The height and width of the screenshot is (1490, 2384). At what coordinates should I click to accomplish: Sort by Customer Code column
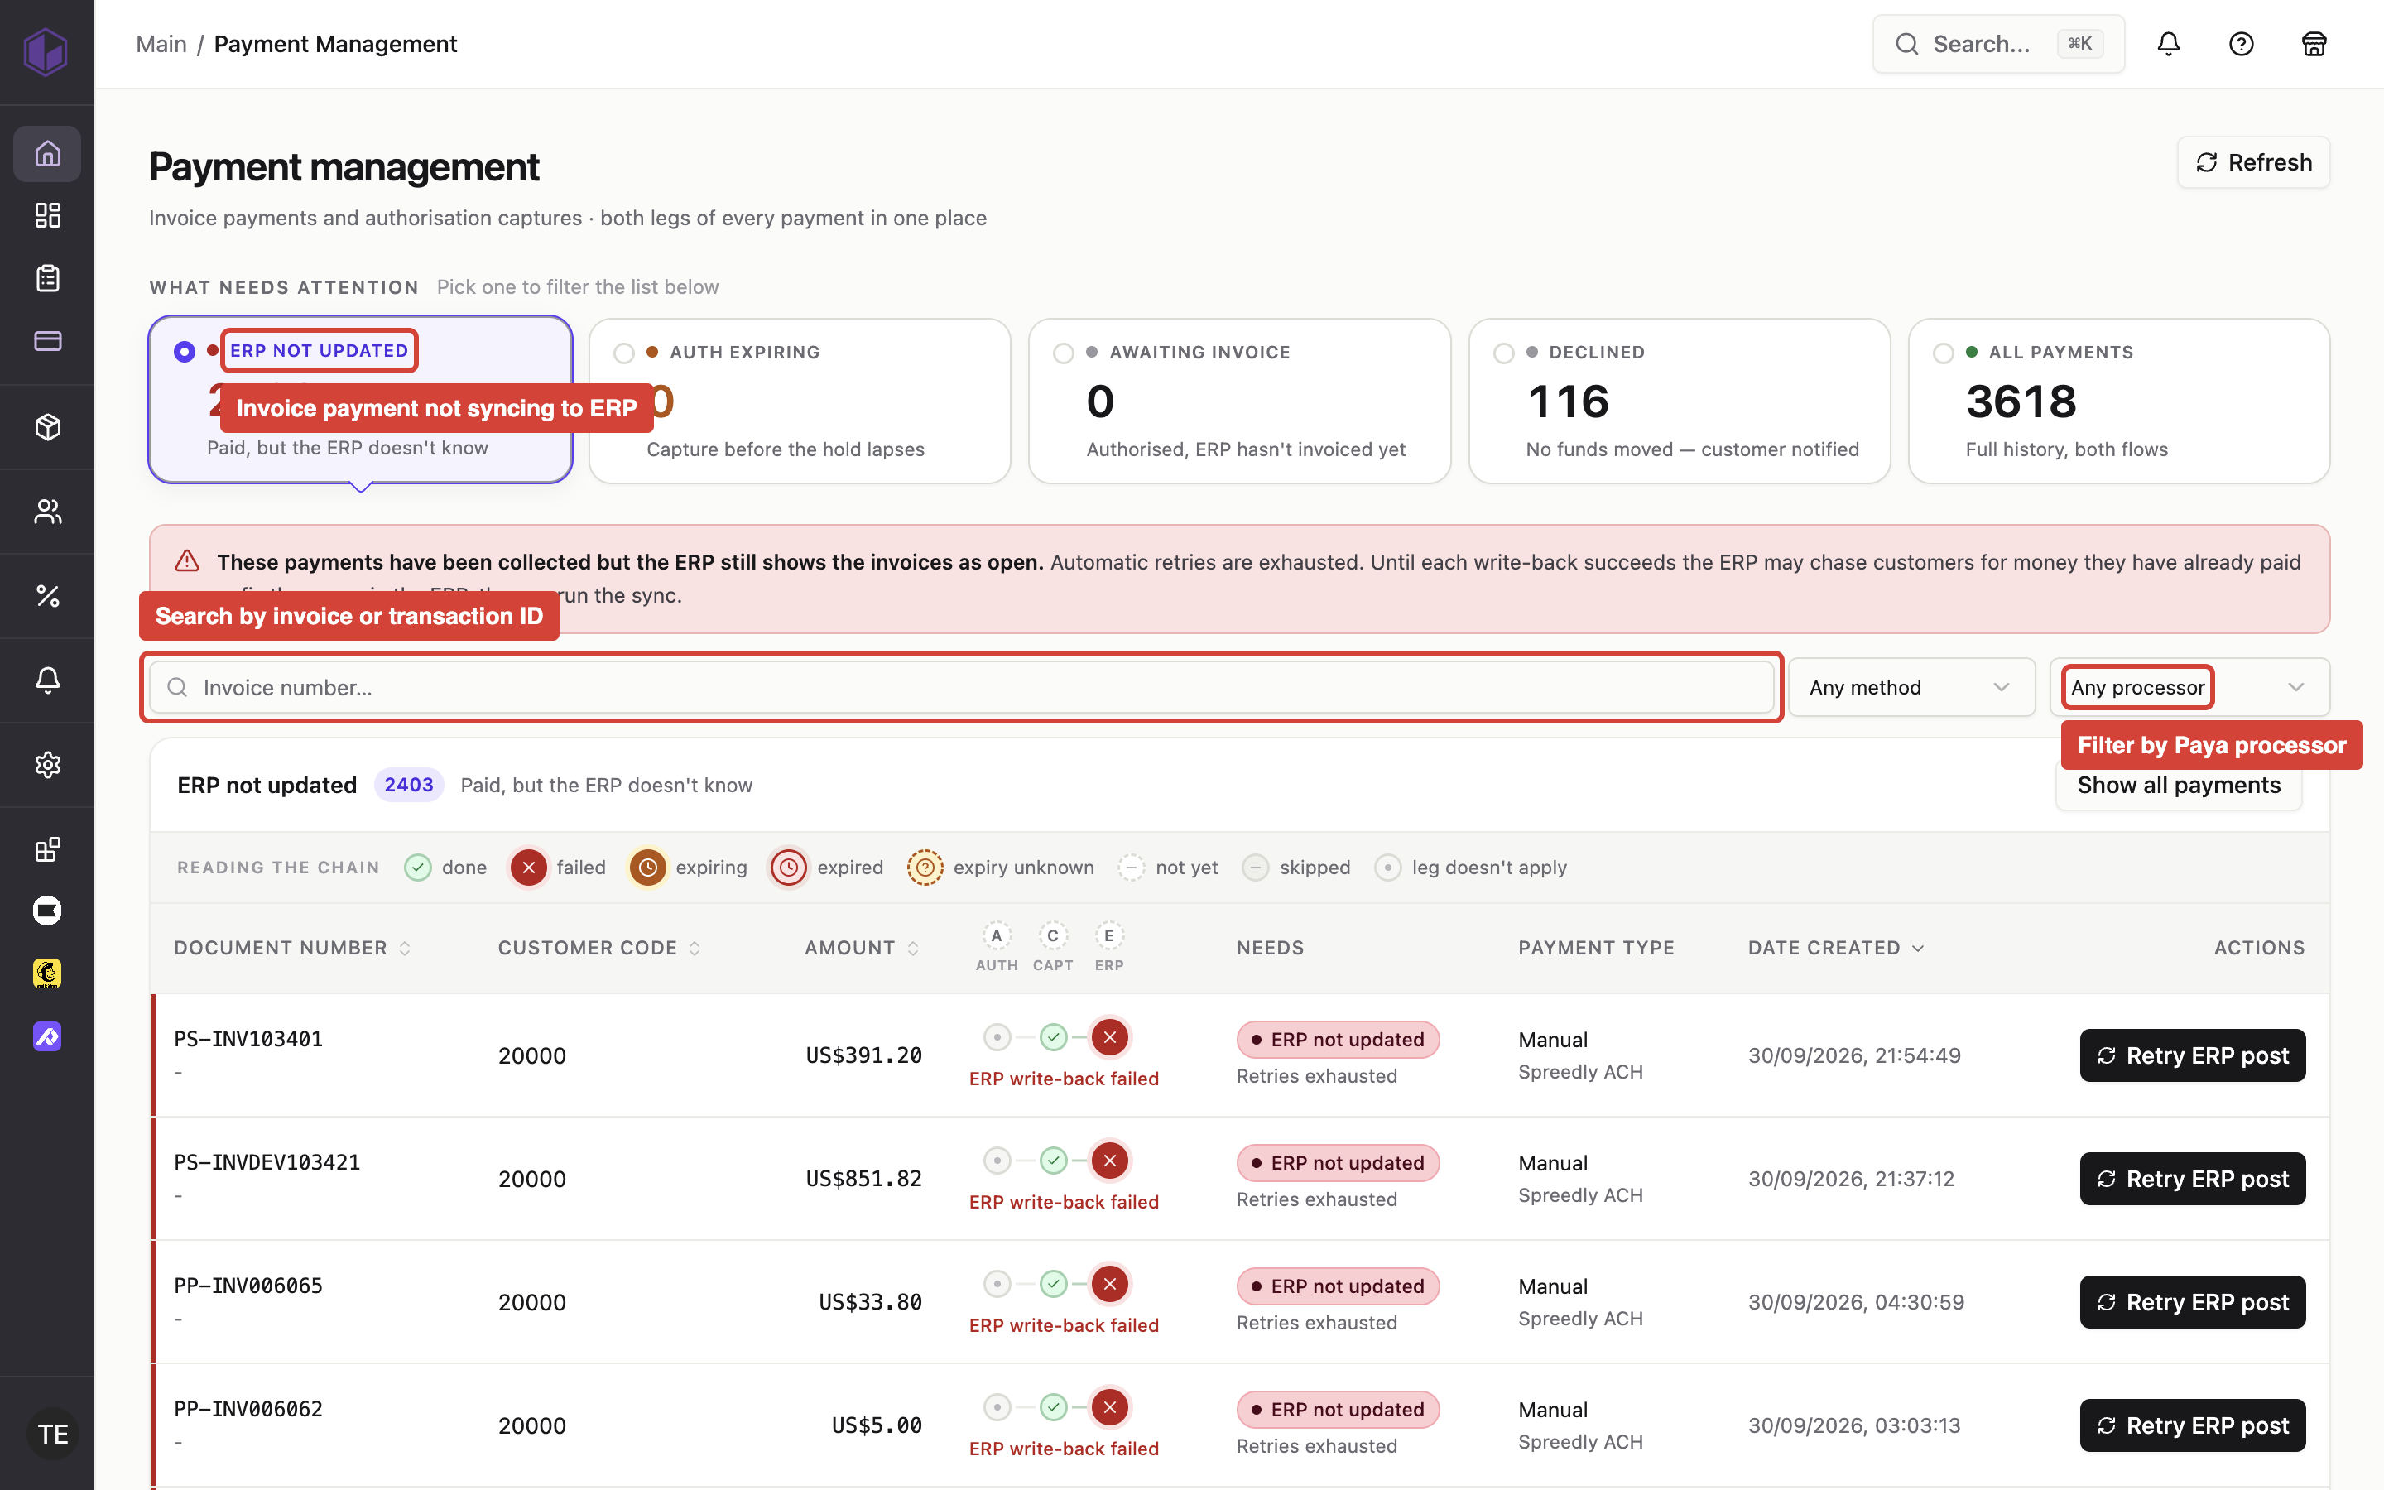[599, 948]
